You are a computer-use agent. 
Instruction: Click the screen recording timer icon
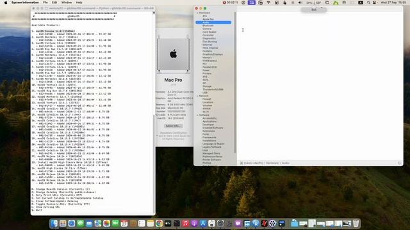[x=231, y=3]
